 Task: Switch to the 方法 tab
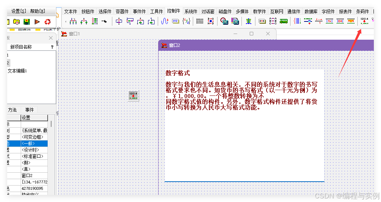coord(13,110)
